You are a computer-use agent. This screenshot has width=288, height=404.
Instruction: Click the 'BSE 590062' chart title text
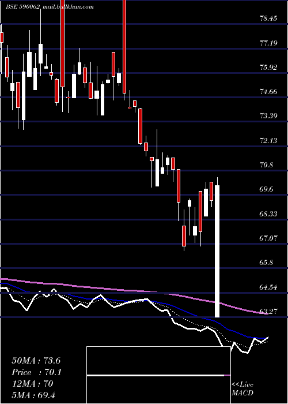pyautogui.click(x=23, y=6)
